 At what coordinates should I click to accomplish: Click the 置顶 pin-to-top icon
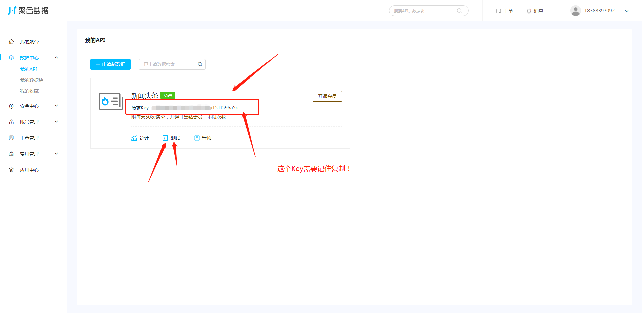[197, 138]
